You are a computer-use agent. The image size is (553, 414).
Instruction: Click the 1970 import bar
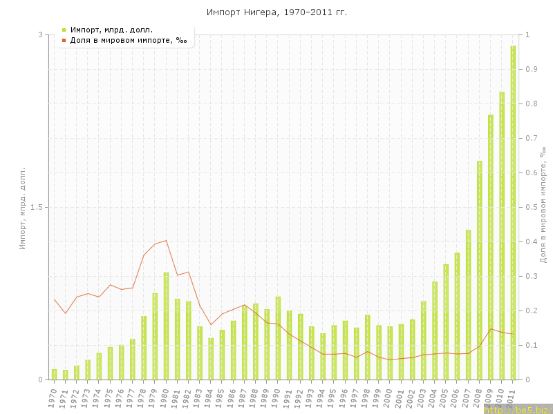55,375
